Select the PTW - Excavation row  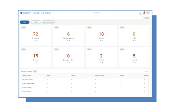pos(85,87)
